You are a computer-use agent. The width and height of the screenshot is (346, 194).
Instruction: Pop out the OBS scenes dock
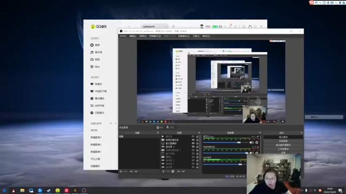click(157, 133)
